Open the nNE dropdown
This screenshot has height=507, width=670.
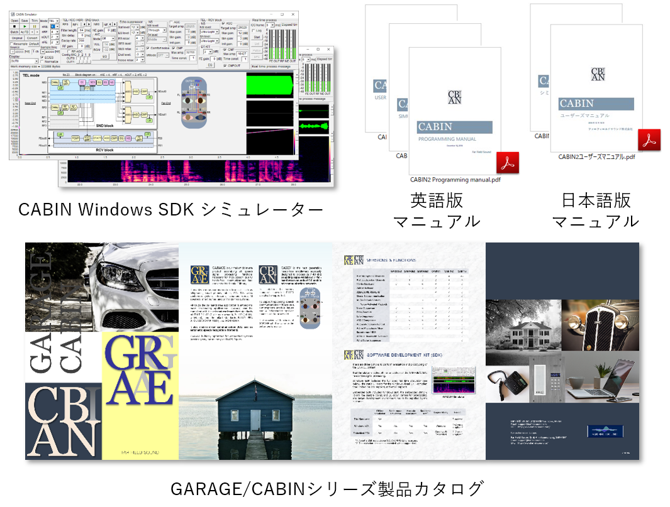(x=55, y=26)
